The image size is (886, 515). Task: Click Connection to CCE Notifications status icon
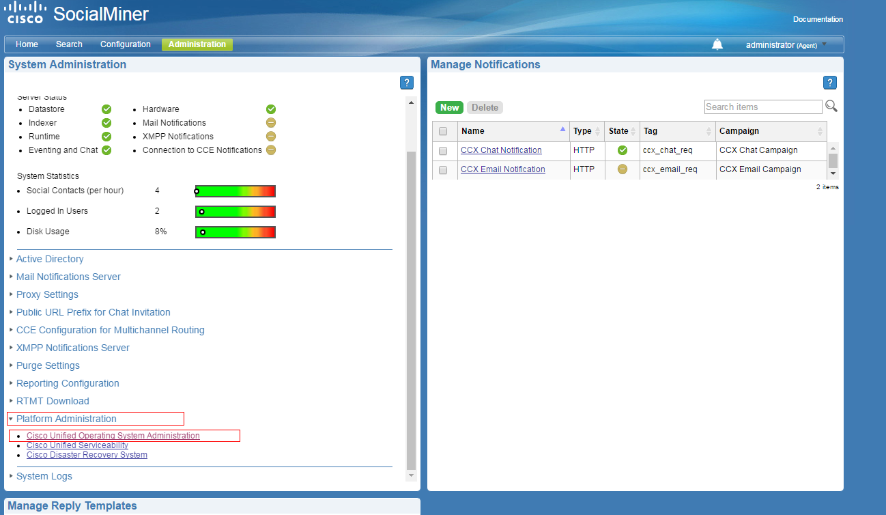coord(271,150)
